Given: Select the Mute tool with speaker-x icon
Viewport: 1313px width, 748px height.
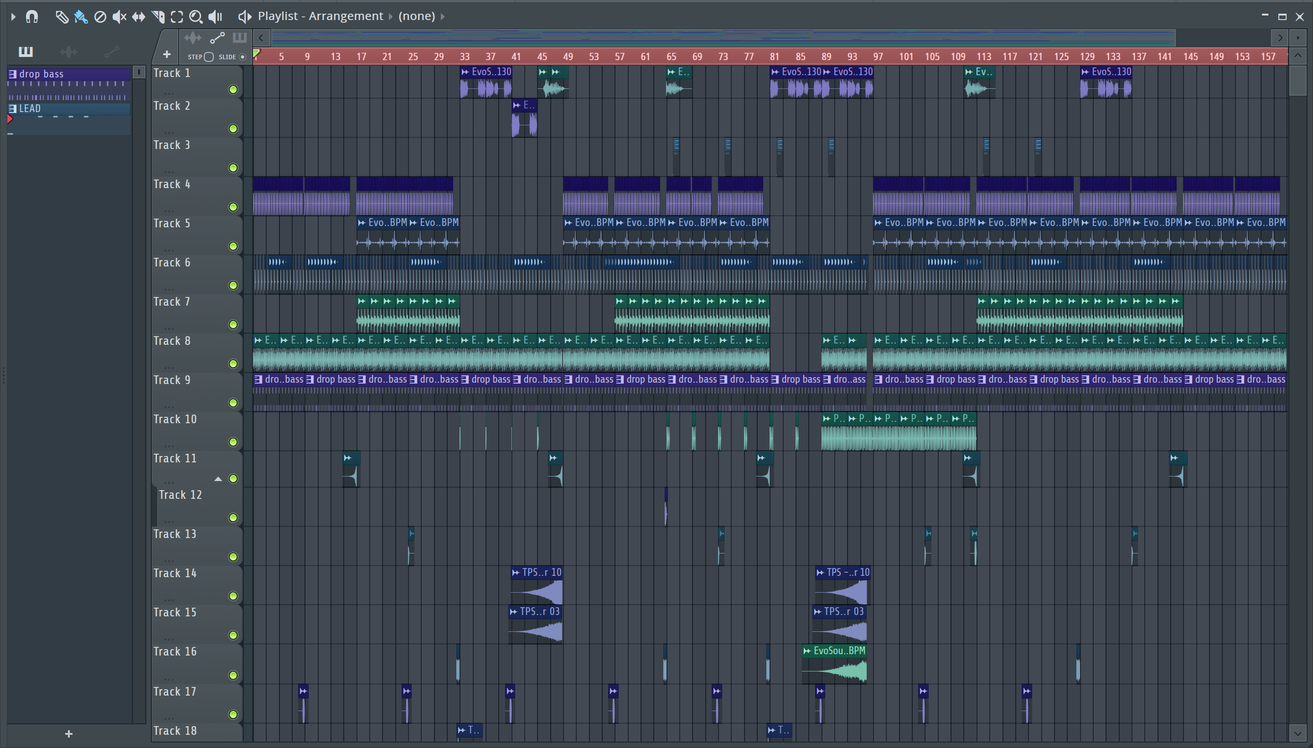Looking at the screenshot, I should 119,17.
